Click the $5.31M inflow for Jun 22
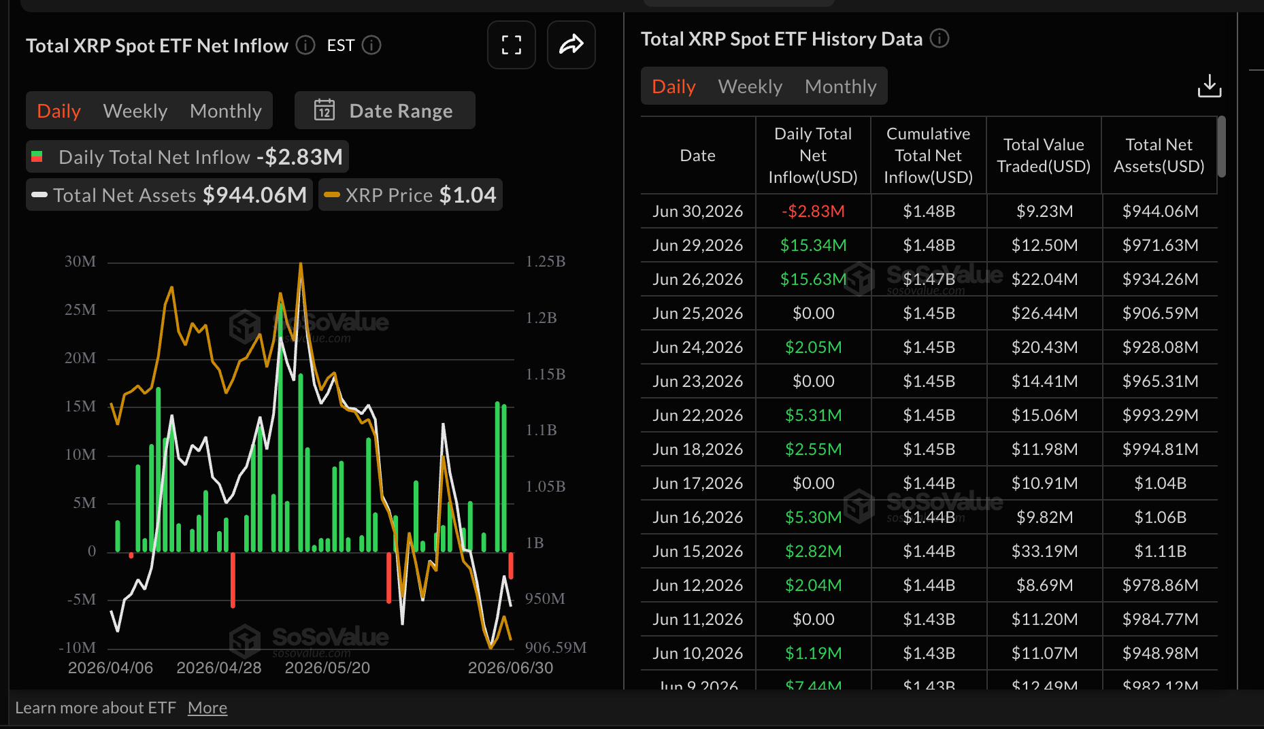1264x729 pixels. [x=813, y=416]
